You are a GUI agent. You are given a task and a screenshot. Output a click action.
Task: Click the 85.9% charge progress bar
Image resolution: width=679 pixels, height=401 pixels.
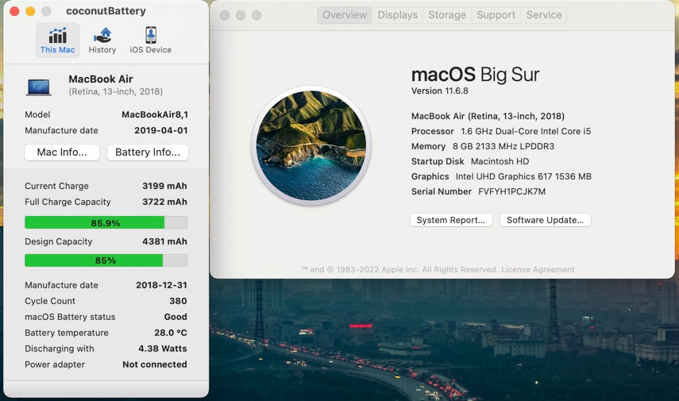coord(106,222)
